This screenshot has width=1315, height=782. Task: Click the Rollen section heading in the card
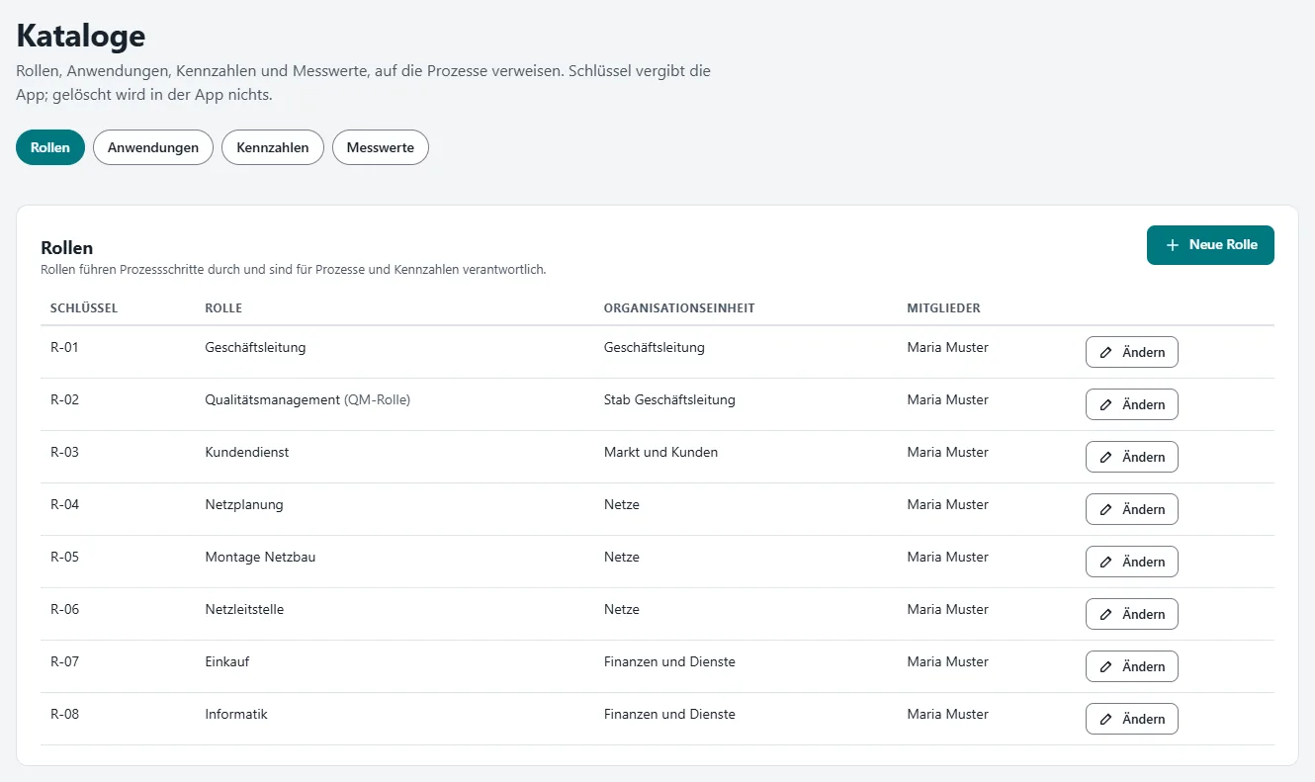(66, 248)
